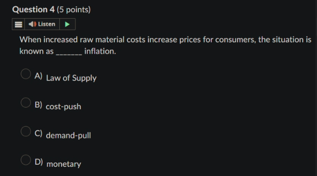Click the speaker icon beside Listen
Viewport: 317px width, 176px height.
32,24
